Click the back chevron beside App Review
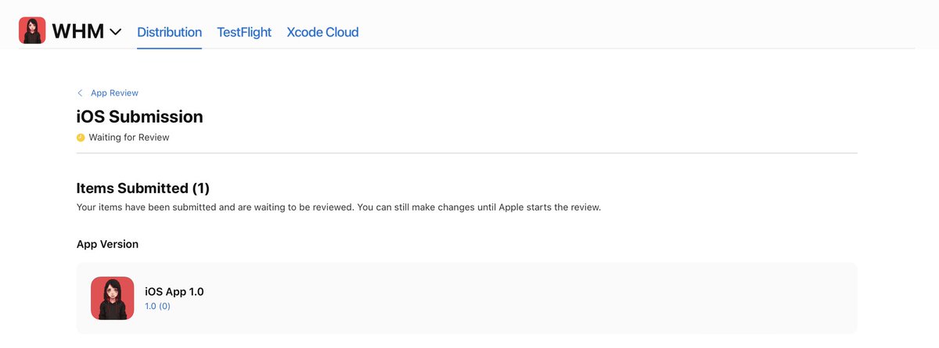The height and width of the screenshot is (348, 939). 80,92
